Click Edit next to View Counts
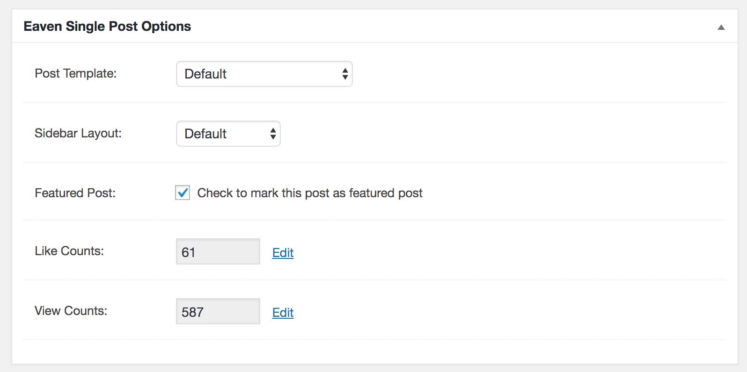Image resolution: width=747 pixels, height=372 pixels. coord(282,312)
